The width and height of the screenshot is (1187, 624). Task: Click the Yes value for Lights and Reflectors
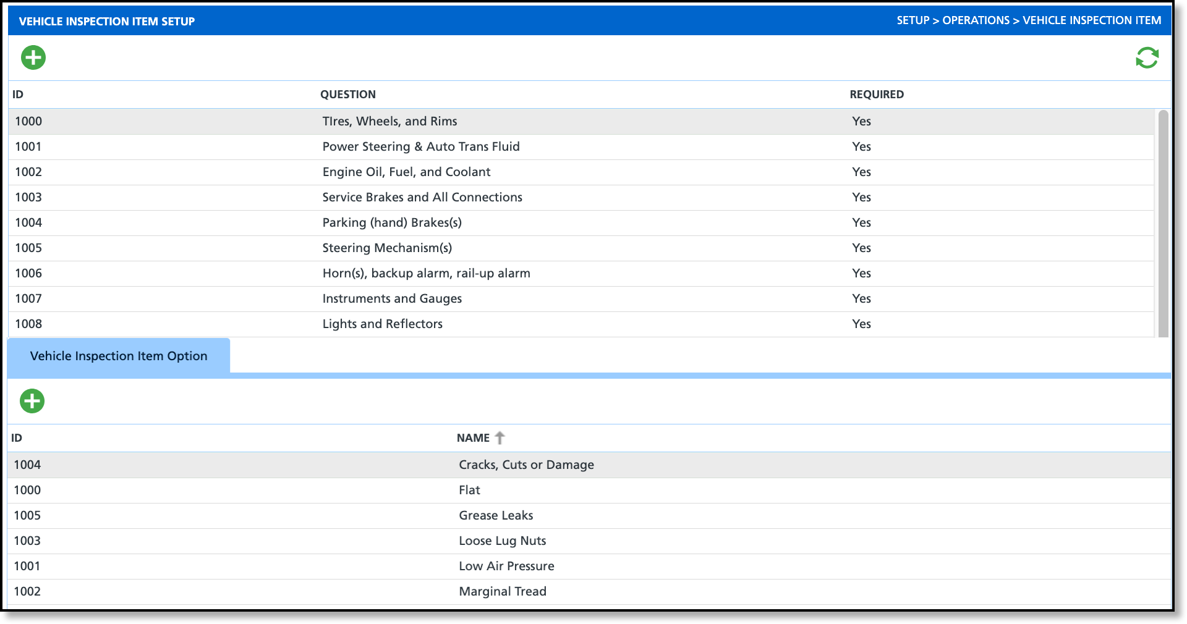click(x=861, y=324)
